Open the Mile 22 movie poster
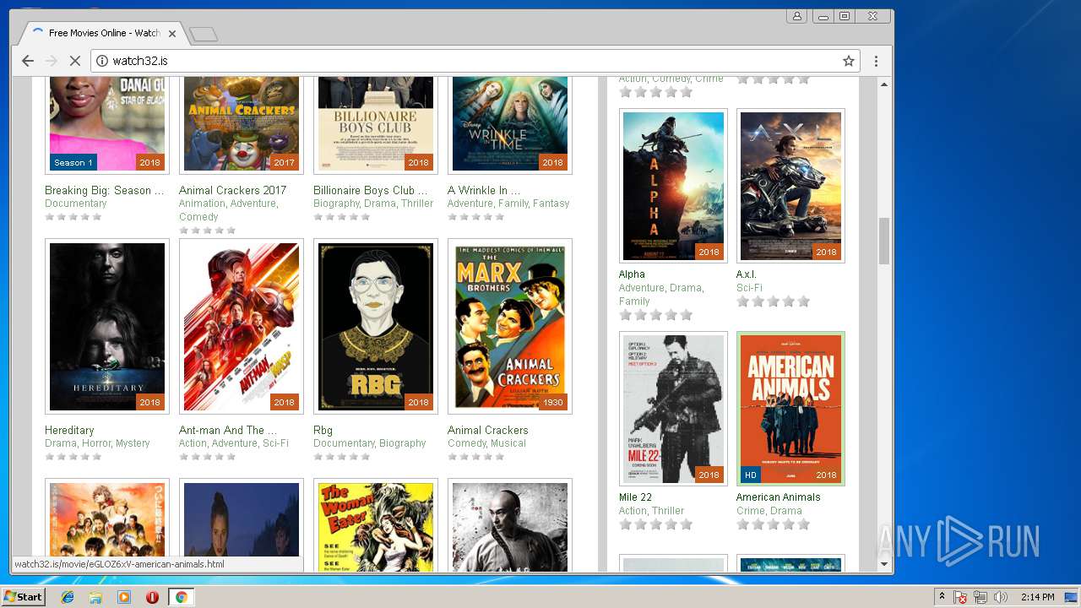Viewport: 1081px width, 608px height. [673, 409]
